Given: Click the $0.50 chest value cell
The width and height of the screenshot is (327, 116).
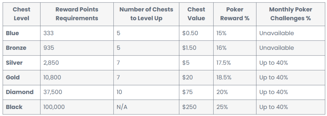Looking at the screenshot, I should (190, 33).
